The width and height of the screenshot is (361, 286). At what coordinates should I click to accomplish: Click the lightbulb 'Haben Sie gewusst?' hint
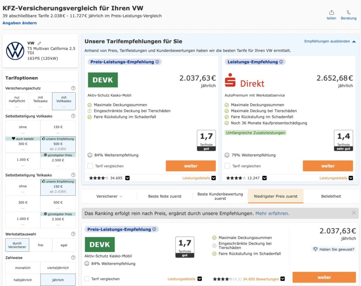pos(334,249)
